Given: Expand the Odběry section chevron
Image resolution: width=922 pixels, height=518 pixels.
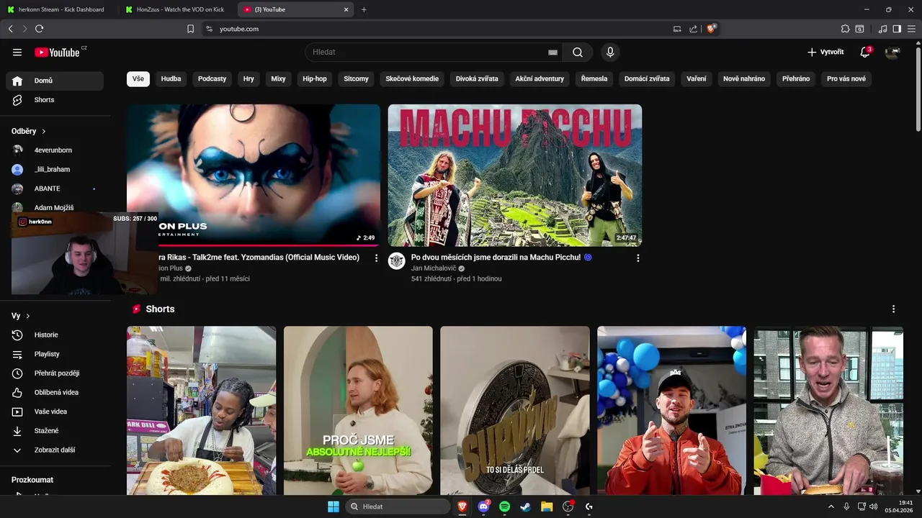Looking at the screenshot, I should 44,132.
